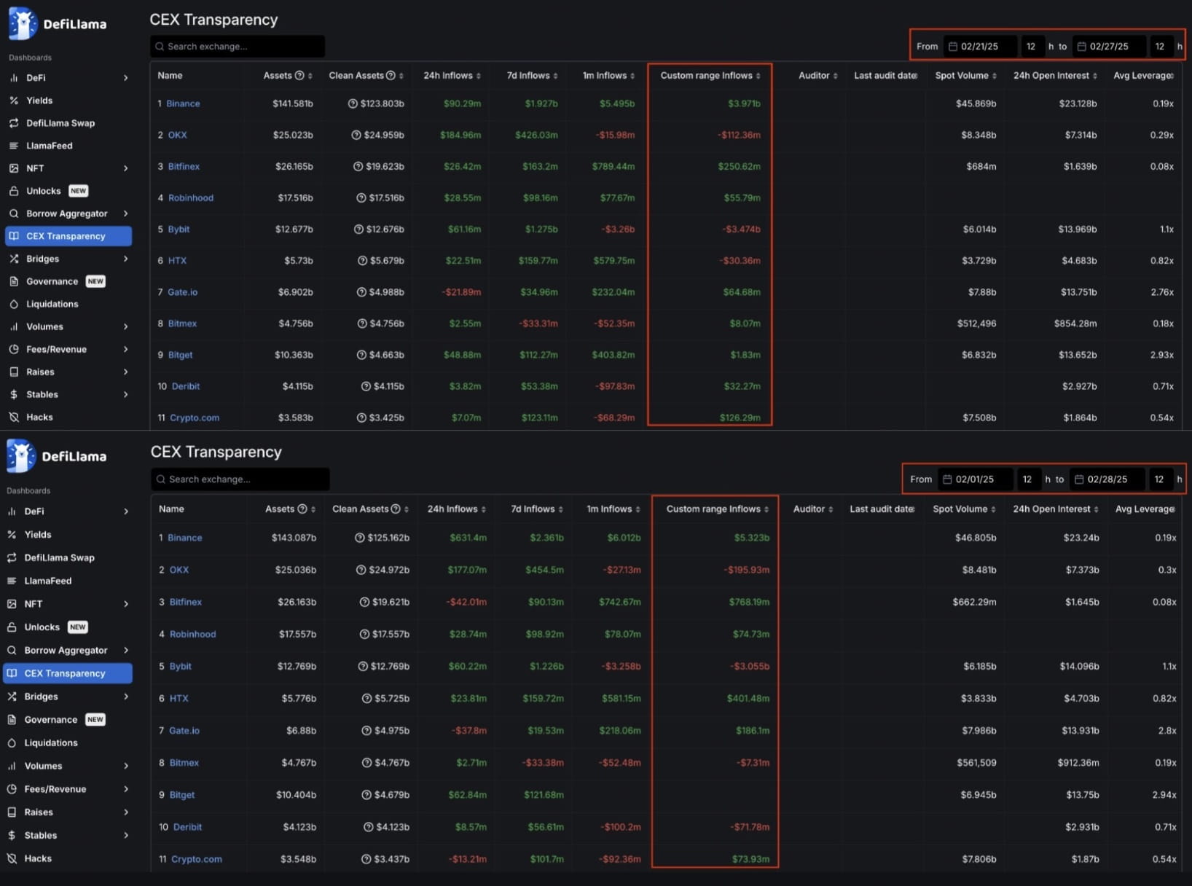This screenshot has height=886, width=1192.
Task: Expand Bridges chevron in upper sidebar
Action: pyautogui.click(x=125, y=259)
